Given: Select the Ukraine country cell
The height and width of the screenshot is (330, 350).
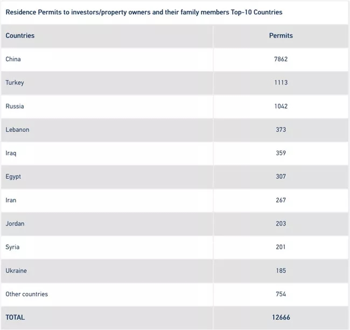Looking at the screenshot, I should tap(16, 270).
